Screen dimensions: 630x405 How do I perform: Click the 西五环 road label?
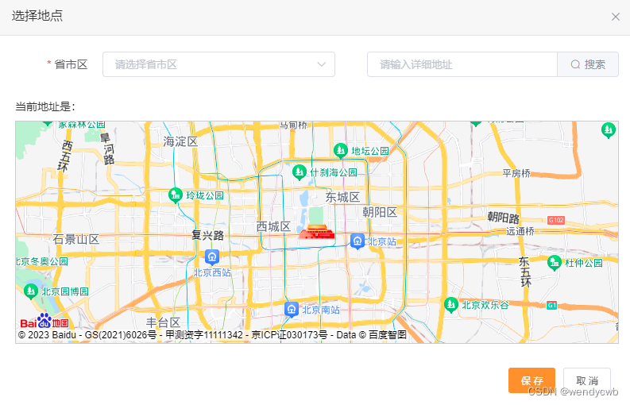coord(65,156)
